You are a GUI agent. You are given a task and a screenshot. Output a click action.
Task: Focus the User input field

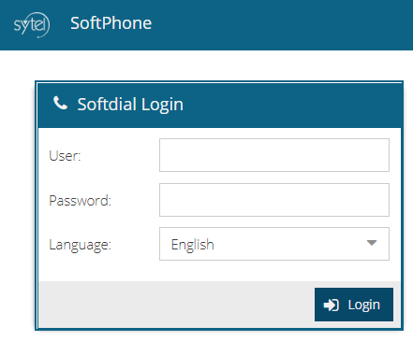(x=274, y=155)
